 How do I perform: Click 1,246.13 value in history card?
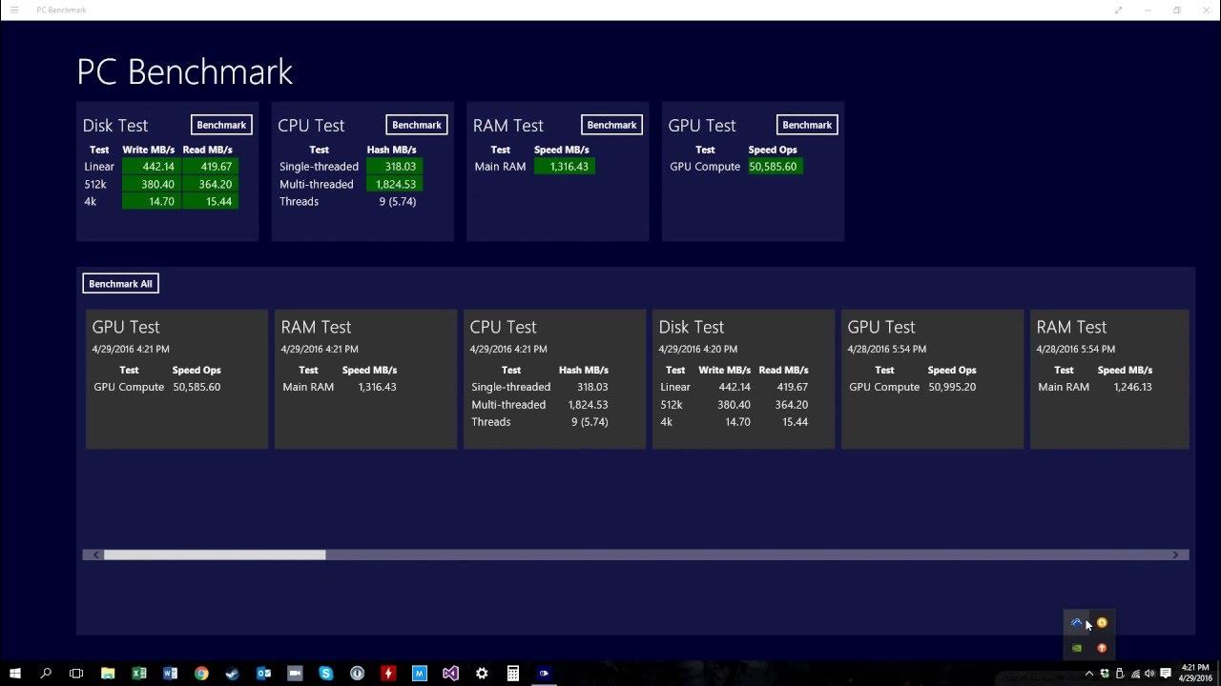click(1132, 387)
